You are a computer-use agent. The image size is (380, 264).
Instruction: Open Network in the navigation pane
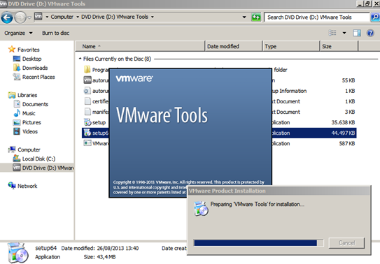click(x=27, y=186)
